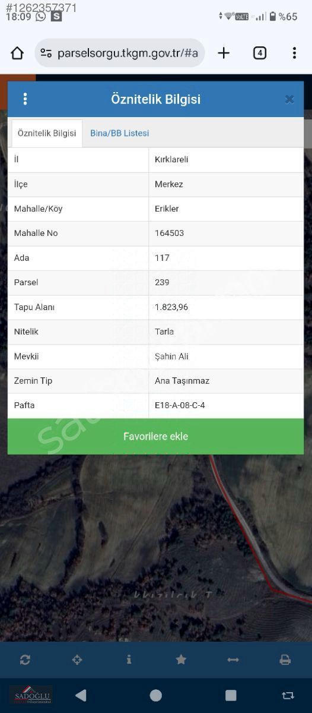
Task: Click the horizontal arrows measure icon
Action: click(x=233, y=660)
